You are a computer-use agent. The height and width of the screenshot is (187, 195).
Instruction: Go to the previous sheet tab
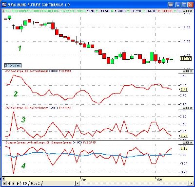9,184
